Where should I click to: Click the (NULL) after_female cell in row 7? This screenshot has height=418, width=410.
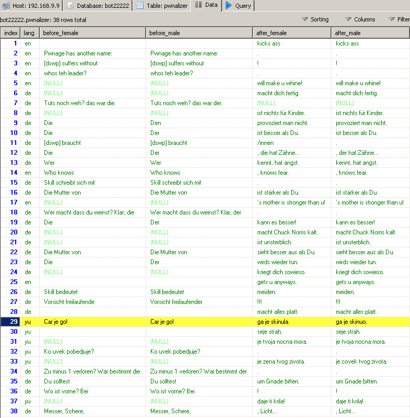266,103
